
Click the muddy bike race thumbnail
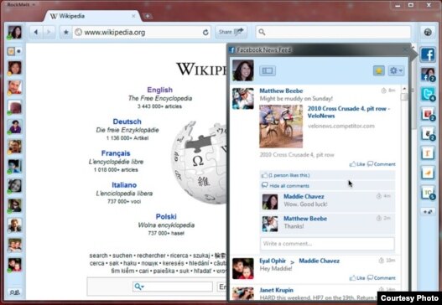point(281,127)
